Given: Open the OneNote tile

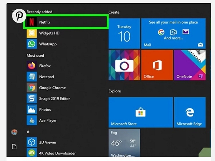Looking at the screenshot, I should tap(190, 65).
